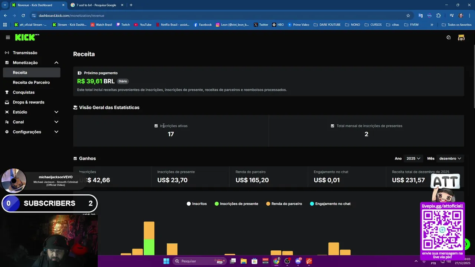Open the notifications icon in the dashboard header
Screen dimensions: 475x267
point(449,37)
